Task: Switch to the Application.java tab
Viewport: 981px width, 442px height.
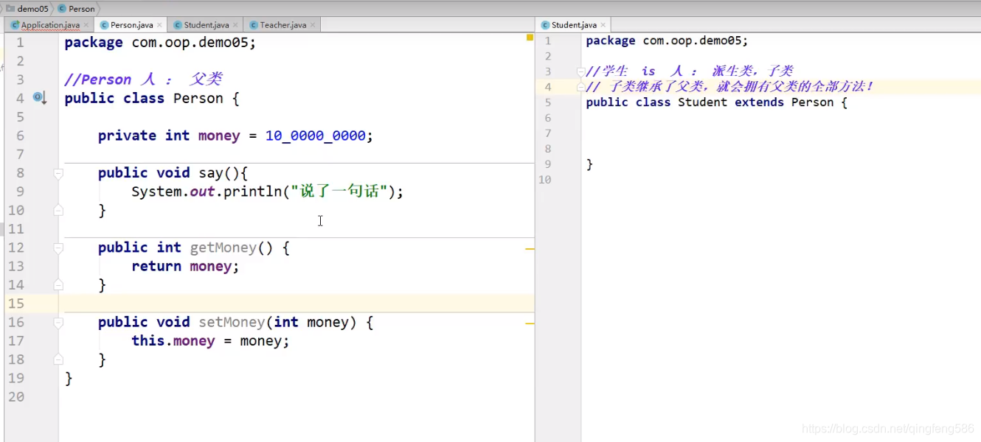Action: [x=49, y=25]
